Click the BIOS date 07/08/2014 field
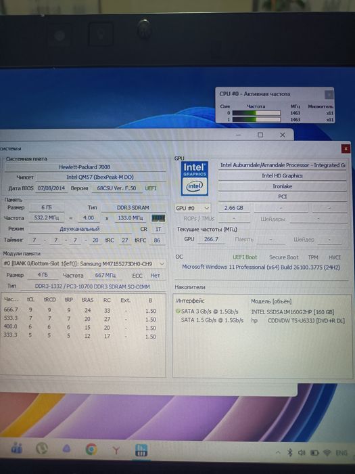The height and width of the screenshot is (474, 355). [x=51, y=188]
